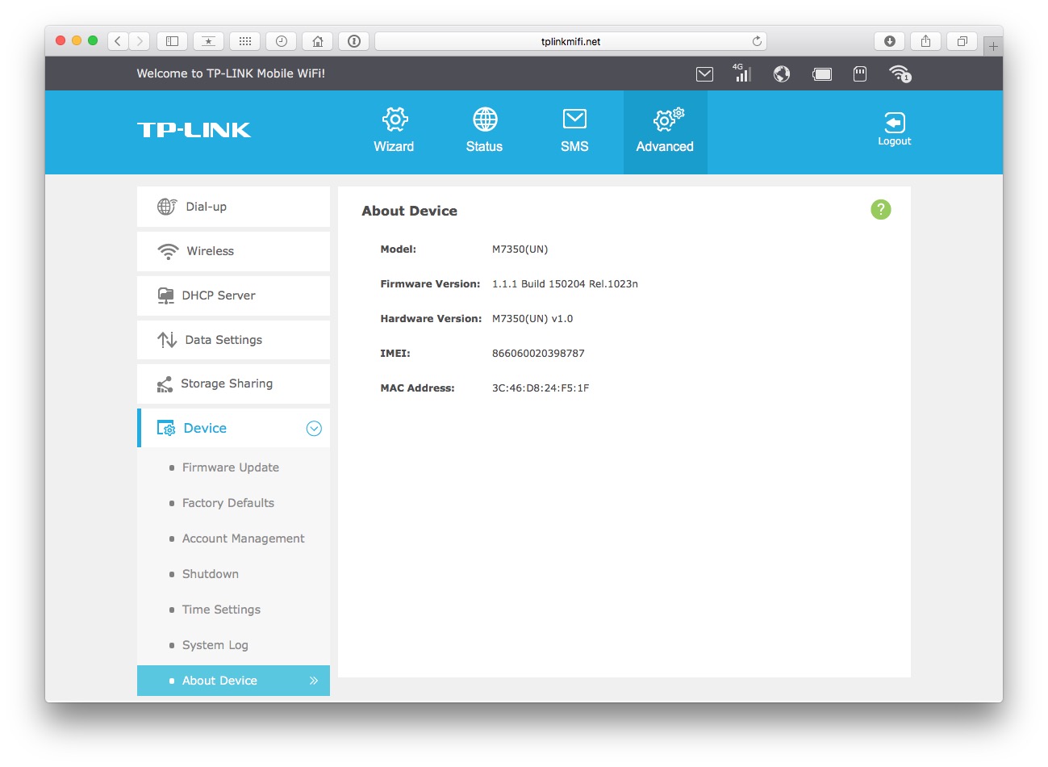Open Safari history clock button
This screenshot has width=1048, height=767.
tap(282, 41)
